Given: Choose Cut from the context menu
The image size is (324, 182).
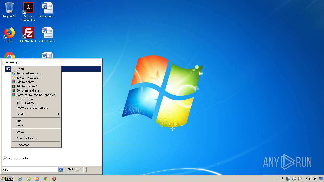Looking at the screenshot, I should [x=36, y=121].
